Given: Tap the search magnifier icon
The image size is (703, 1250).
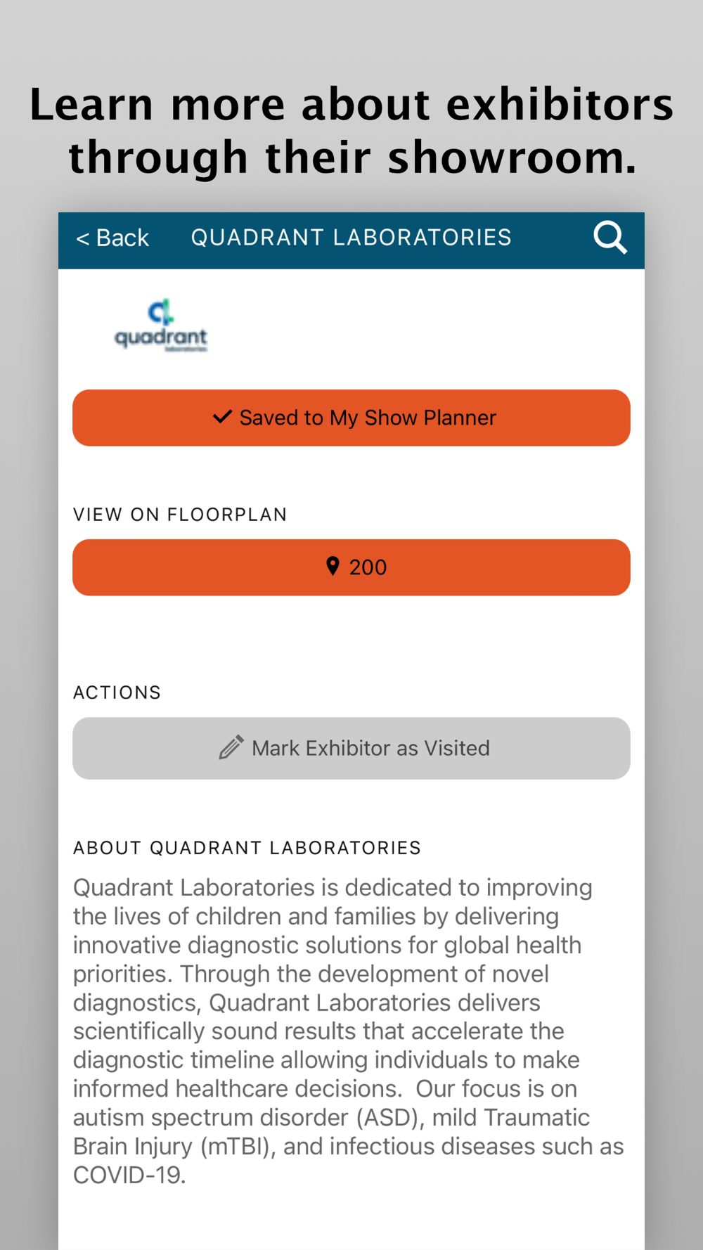Looking at the screenshot, I should pyautogui.click(x=610, y=238).
